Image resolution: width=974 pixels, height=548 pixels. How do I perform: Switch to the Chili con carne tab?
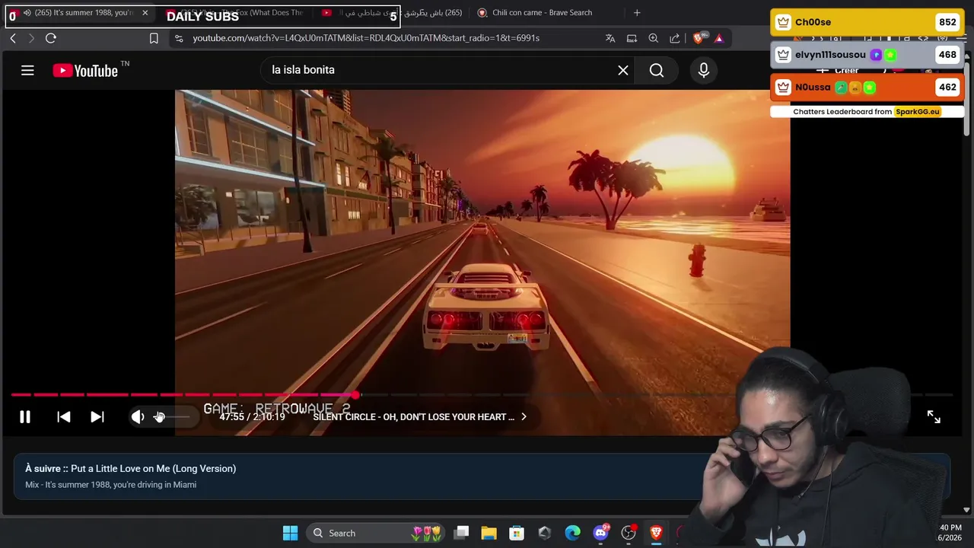(x=542, y=13)
